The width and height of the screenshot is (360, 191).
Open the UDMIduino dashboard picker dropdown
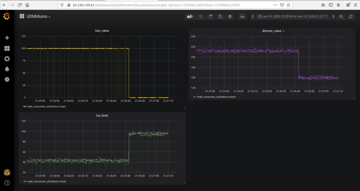(x=35, y=16)
